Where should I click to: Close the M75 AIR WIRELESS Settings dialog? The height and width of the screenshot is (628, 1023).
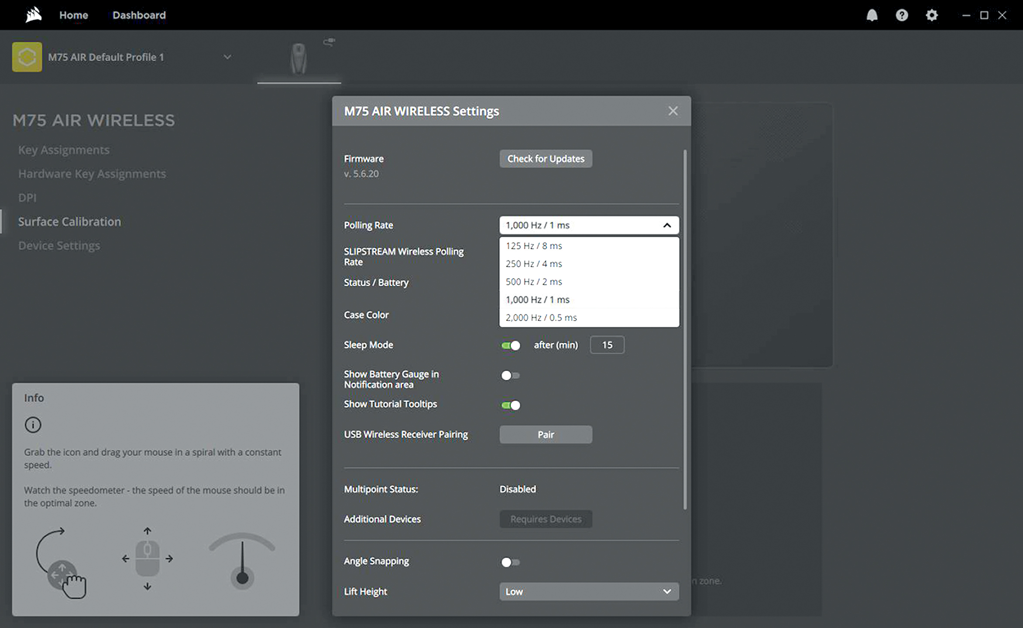(x=673, y=111)
